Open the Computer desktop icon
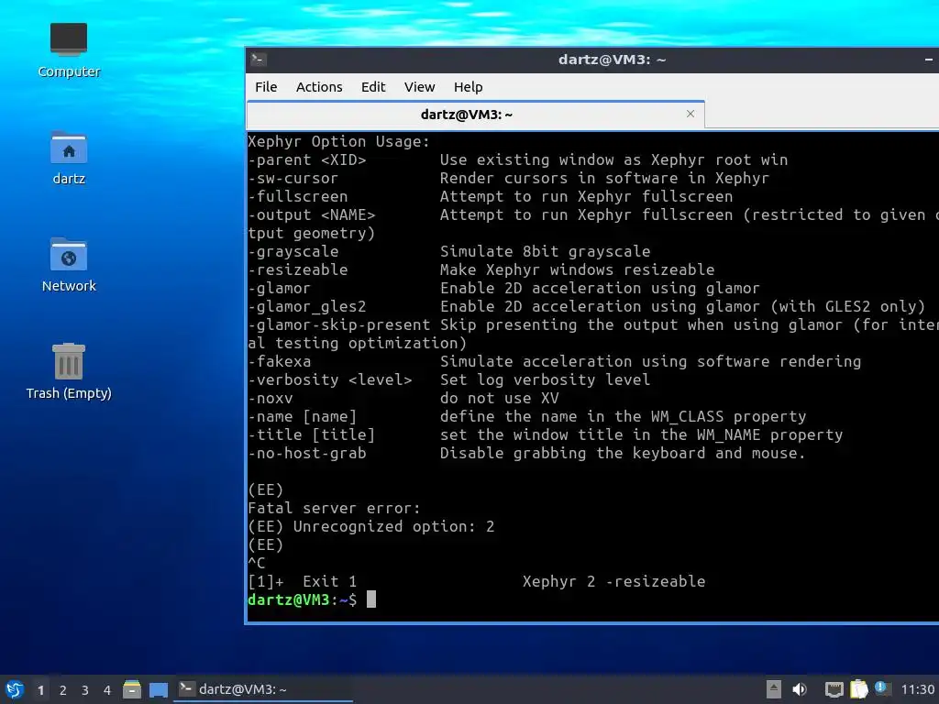This screenshot has width=939, height=704. pyautogui.click(x=68, y=50)
